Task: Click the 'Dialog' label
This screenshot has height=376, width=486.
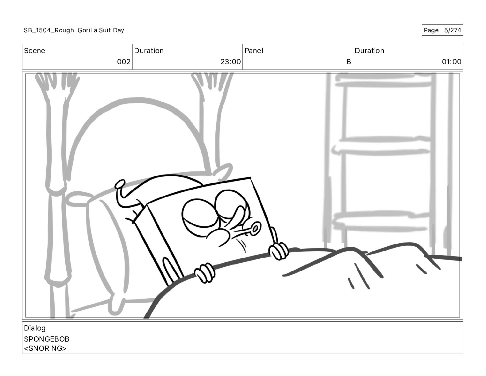Action: pos(35,328)
